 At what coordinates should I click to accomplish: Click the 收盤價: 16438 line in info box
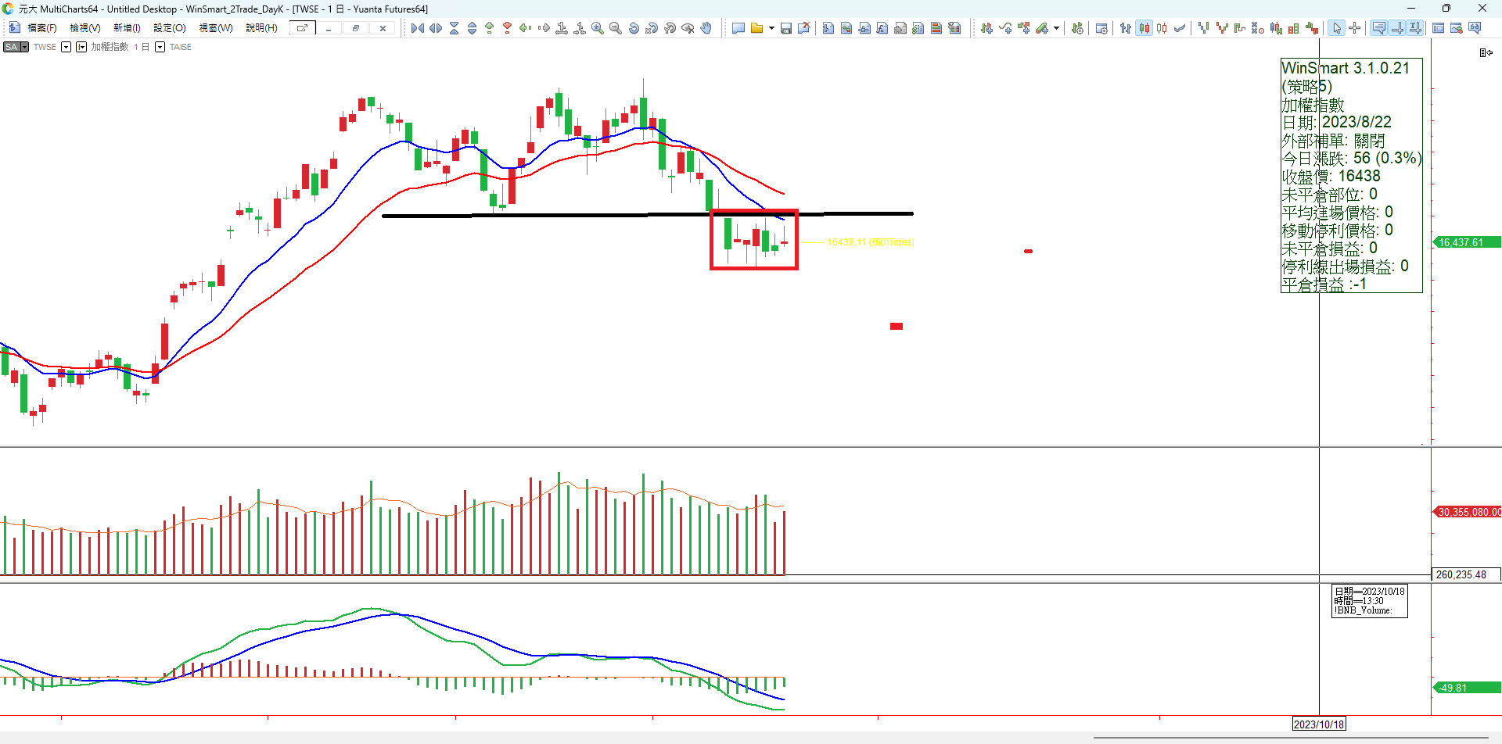[1331, 177]
